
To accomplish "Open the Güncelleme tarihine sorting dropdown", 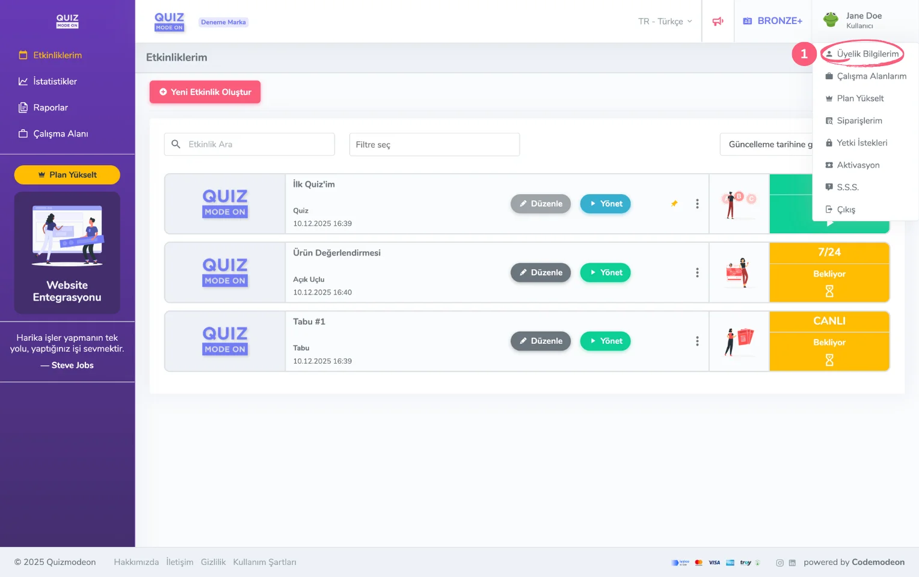I will 766,145.
